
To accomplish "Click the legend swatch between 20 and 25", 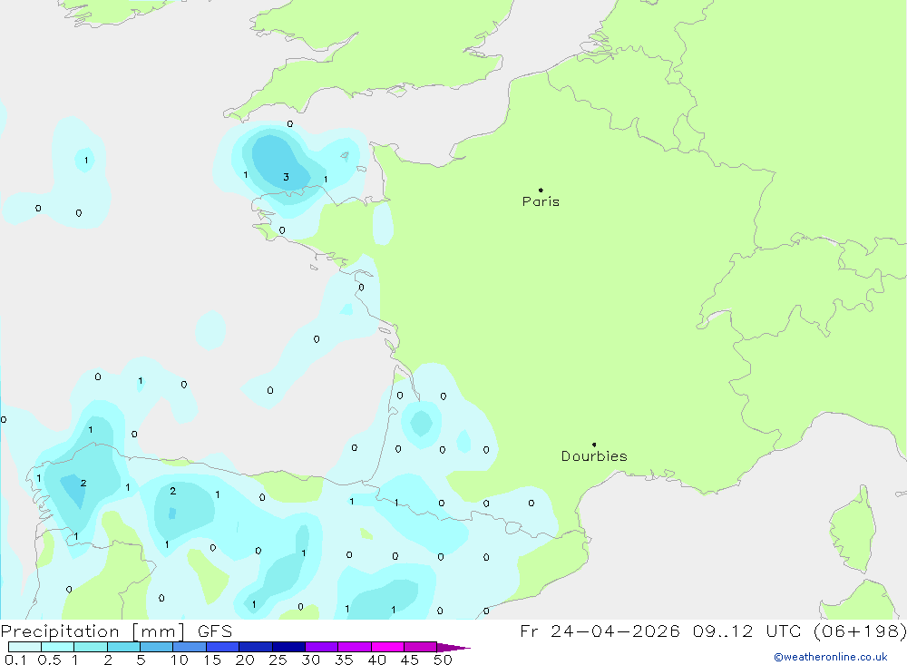I will (x=255, y=647).
